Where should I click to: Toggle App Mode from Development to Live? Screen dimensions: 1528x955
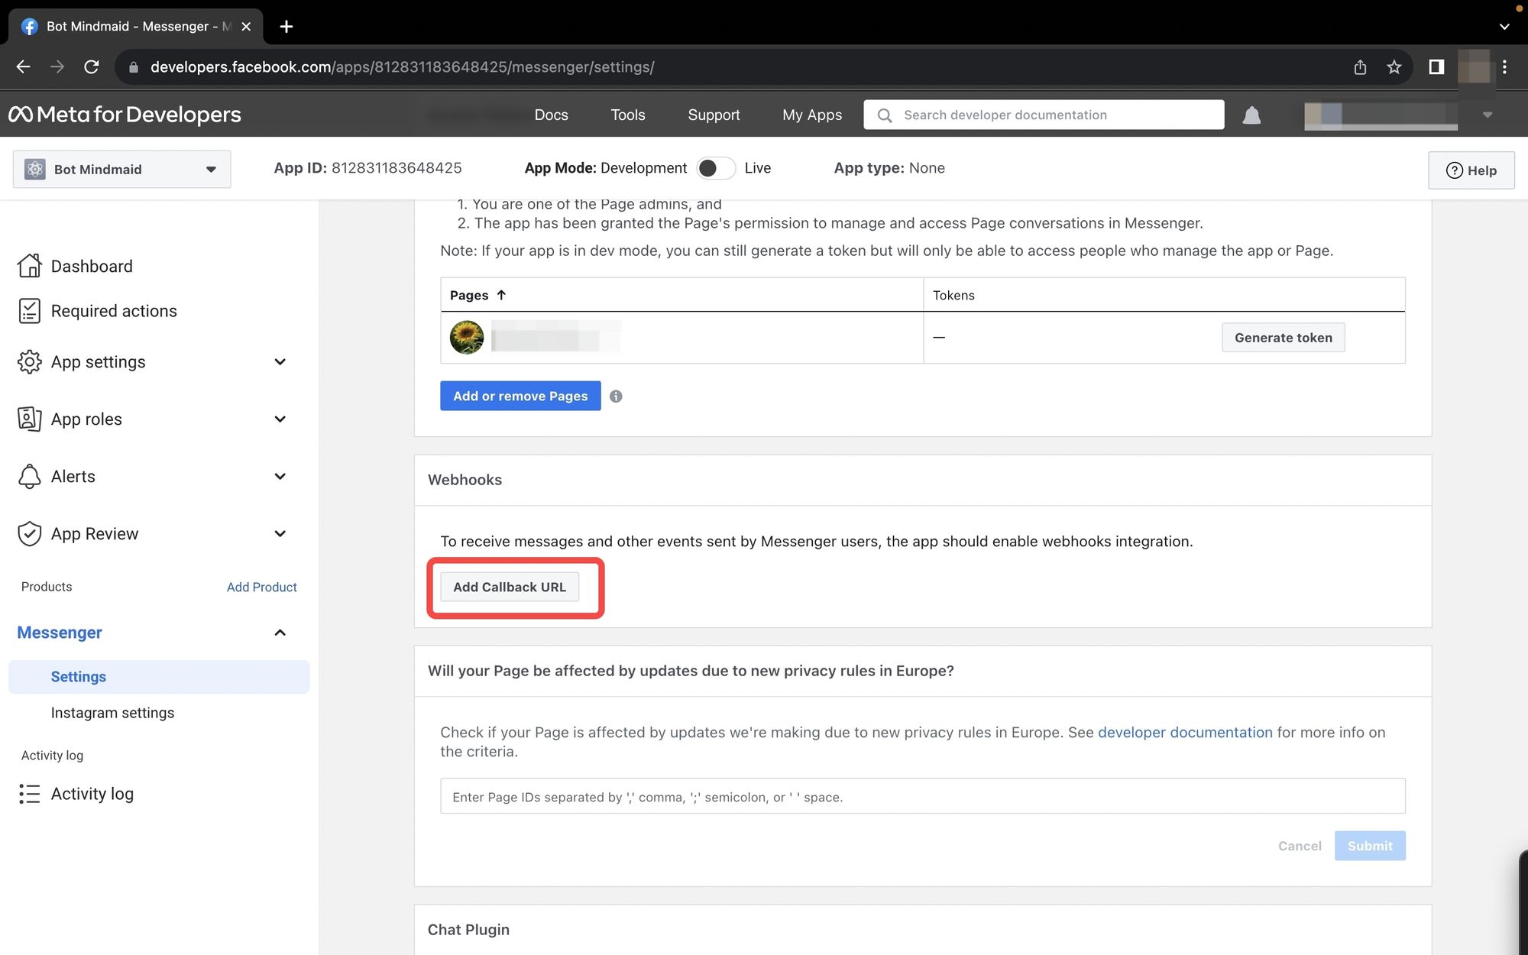point(715,168)
